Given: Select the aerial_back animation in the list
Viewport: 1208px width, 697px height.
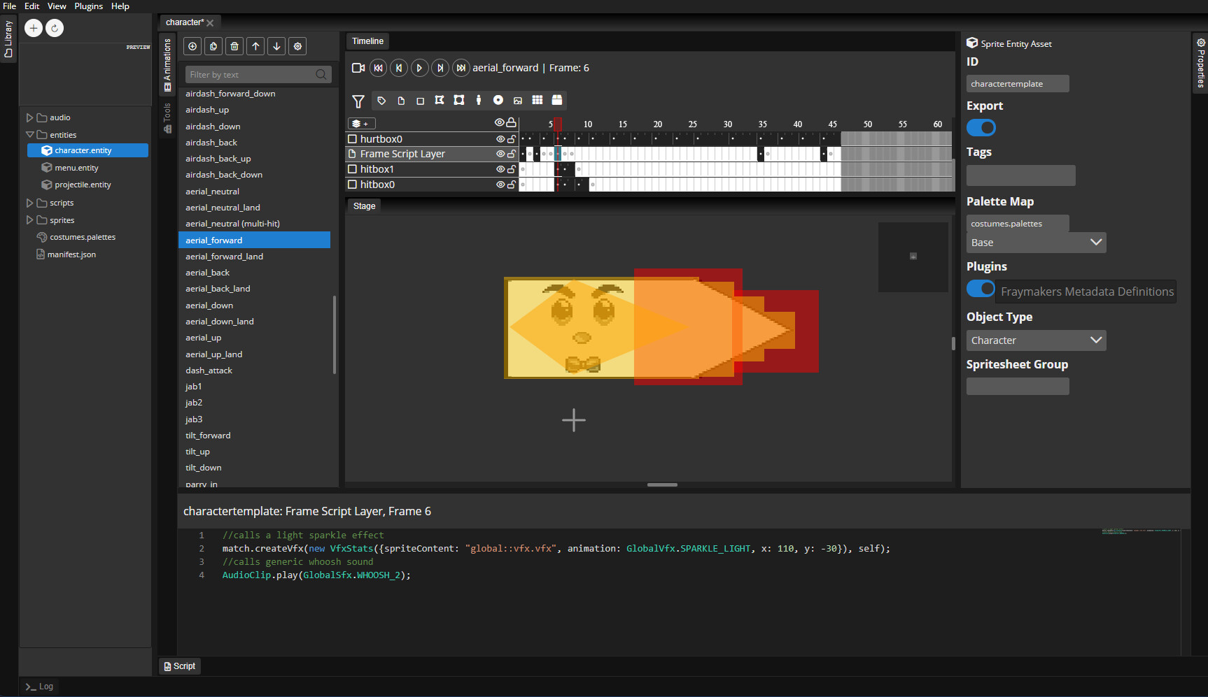Looking at the screenshot, I should pyautogui.click(x=207, y=272).
